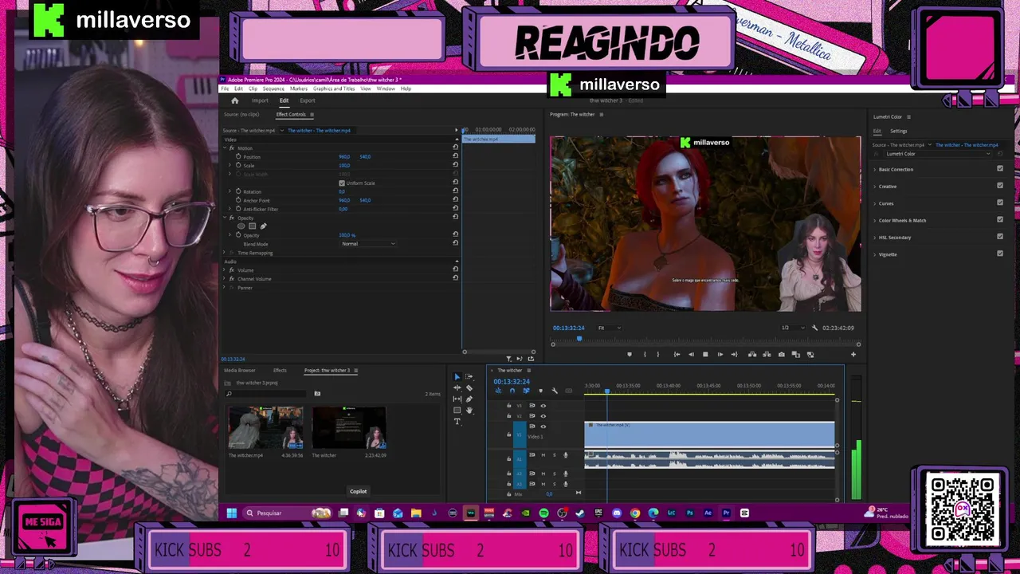The image size is (1020, 574).
Task: Expand Vignette section
Action: [875, 254]
